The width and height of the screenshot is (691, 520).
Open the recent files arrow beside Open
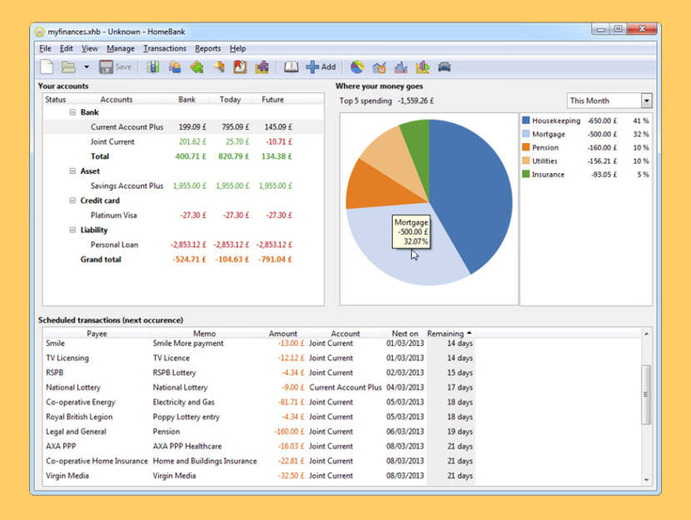[87, 67]
